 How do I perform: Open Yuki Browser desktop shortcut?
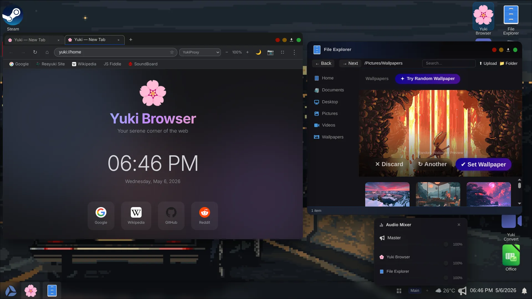click(x=483, y=19)
